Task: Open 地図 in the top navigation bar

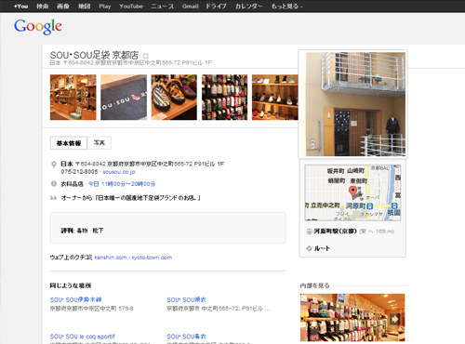Action: click(84, 7)
